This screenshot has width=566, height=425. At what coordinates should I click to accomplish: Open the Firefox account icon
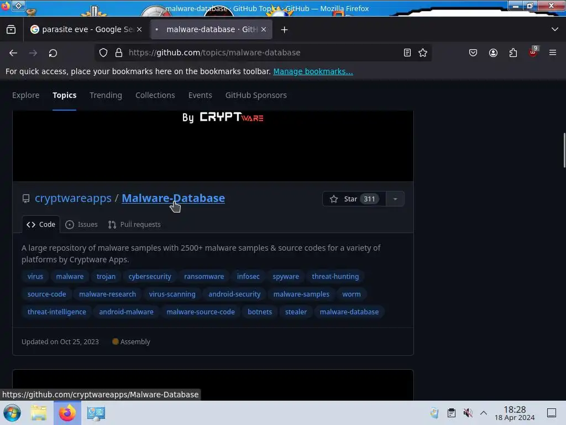[493, 53]
